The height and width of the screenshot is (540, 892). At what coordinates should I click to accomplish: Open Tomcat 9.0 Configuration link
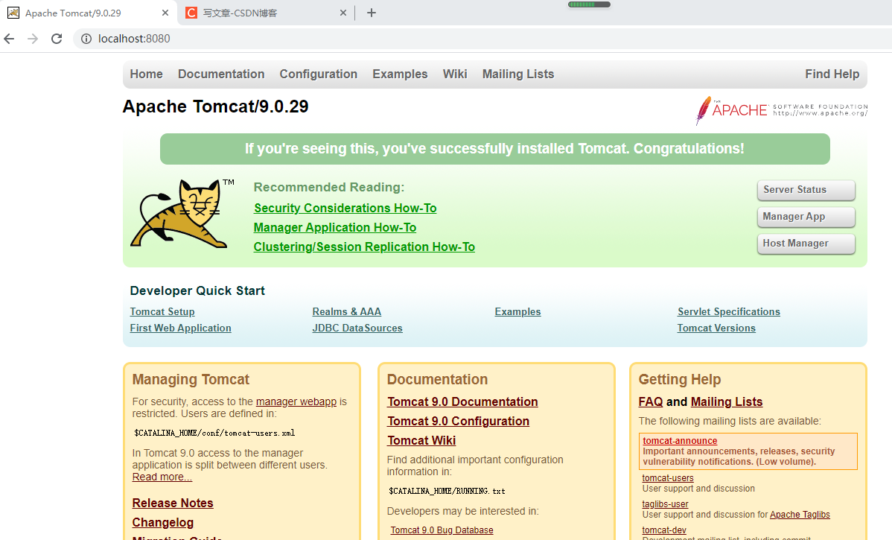(x=459, y=421)
